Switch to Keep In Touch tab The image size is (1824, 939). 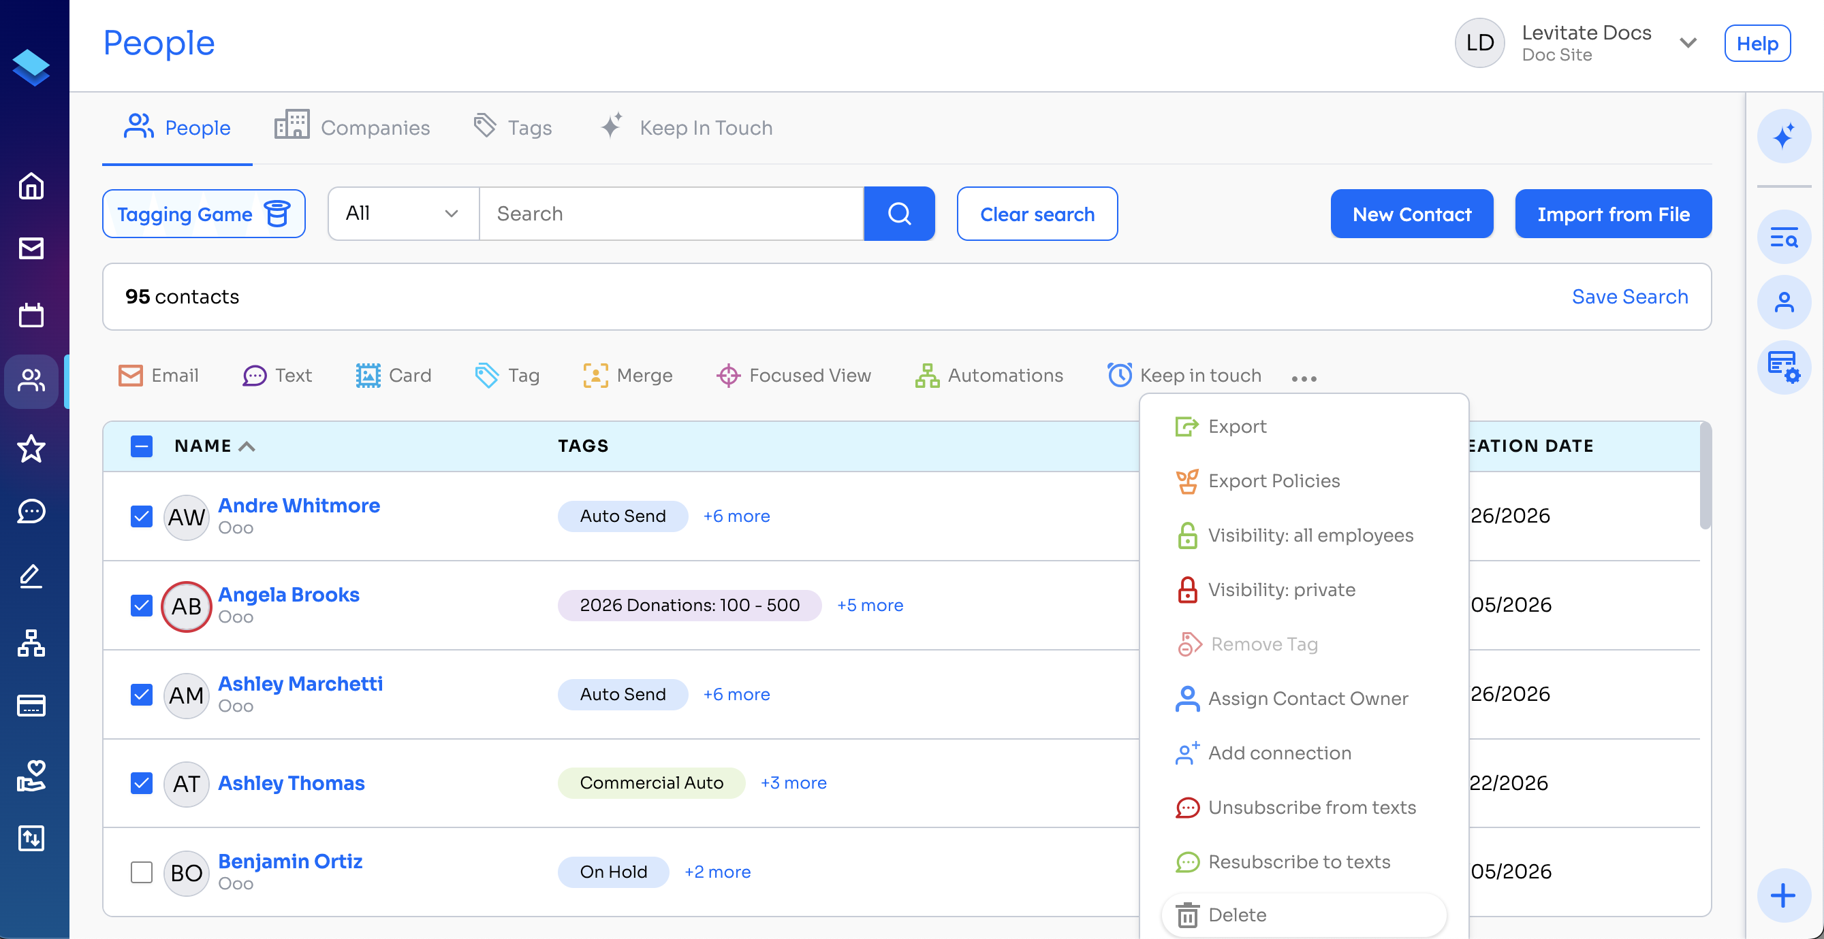(686, 127)
